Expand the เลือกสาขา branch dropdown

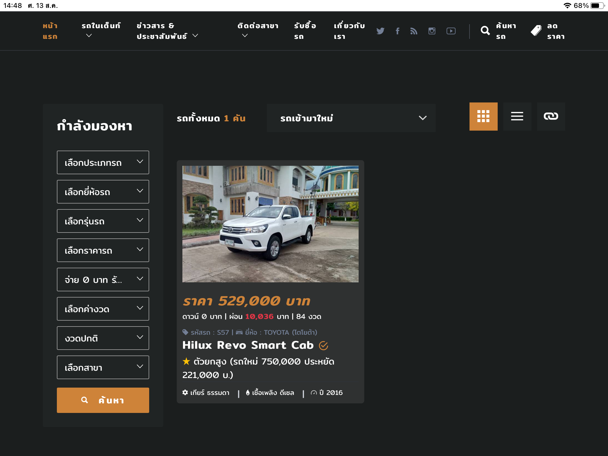tap(103, 367)
